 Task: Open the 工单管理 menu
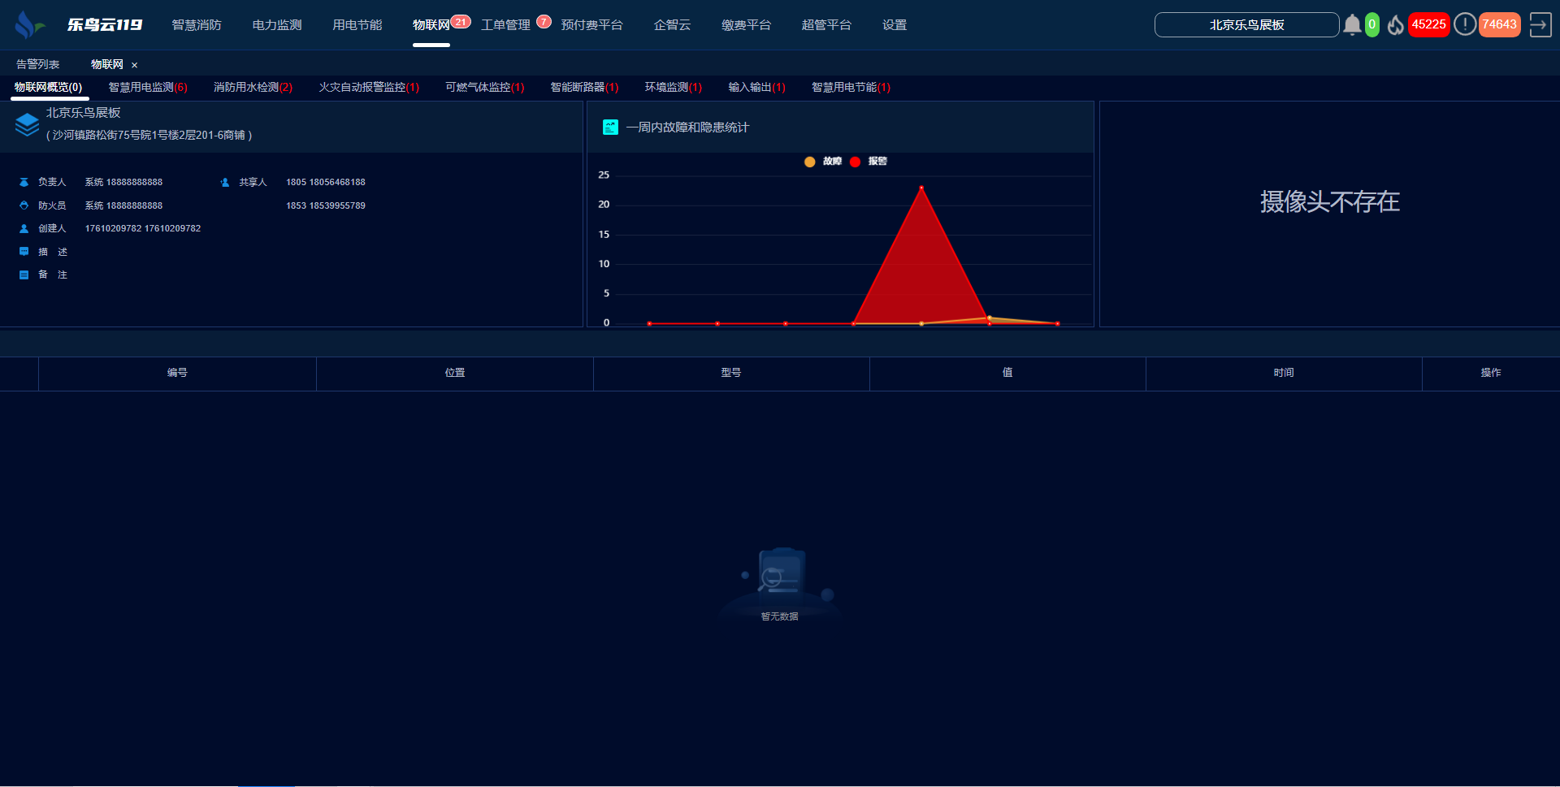[x=505, y=25]
